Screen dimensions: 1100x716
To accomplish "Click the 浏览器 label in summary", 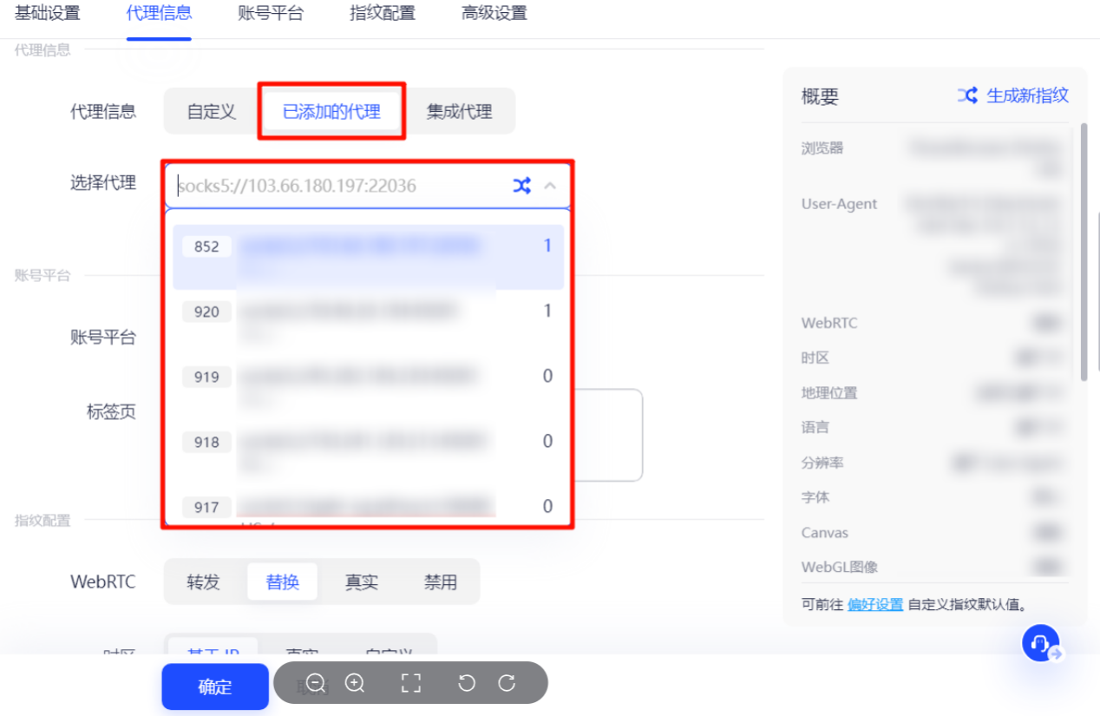I will point(822,148).
